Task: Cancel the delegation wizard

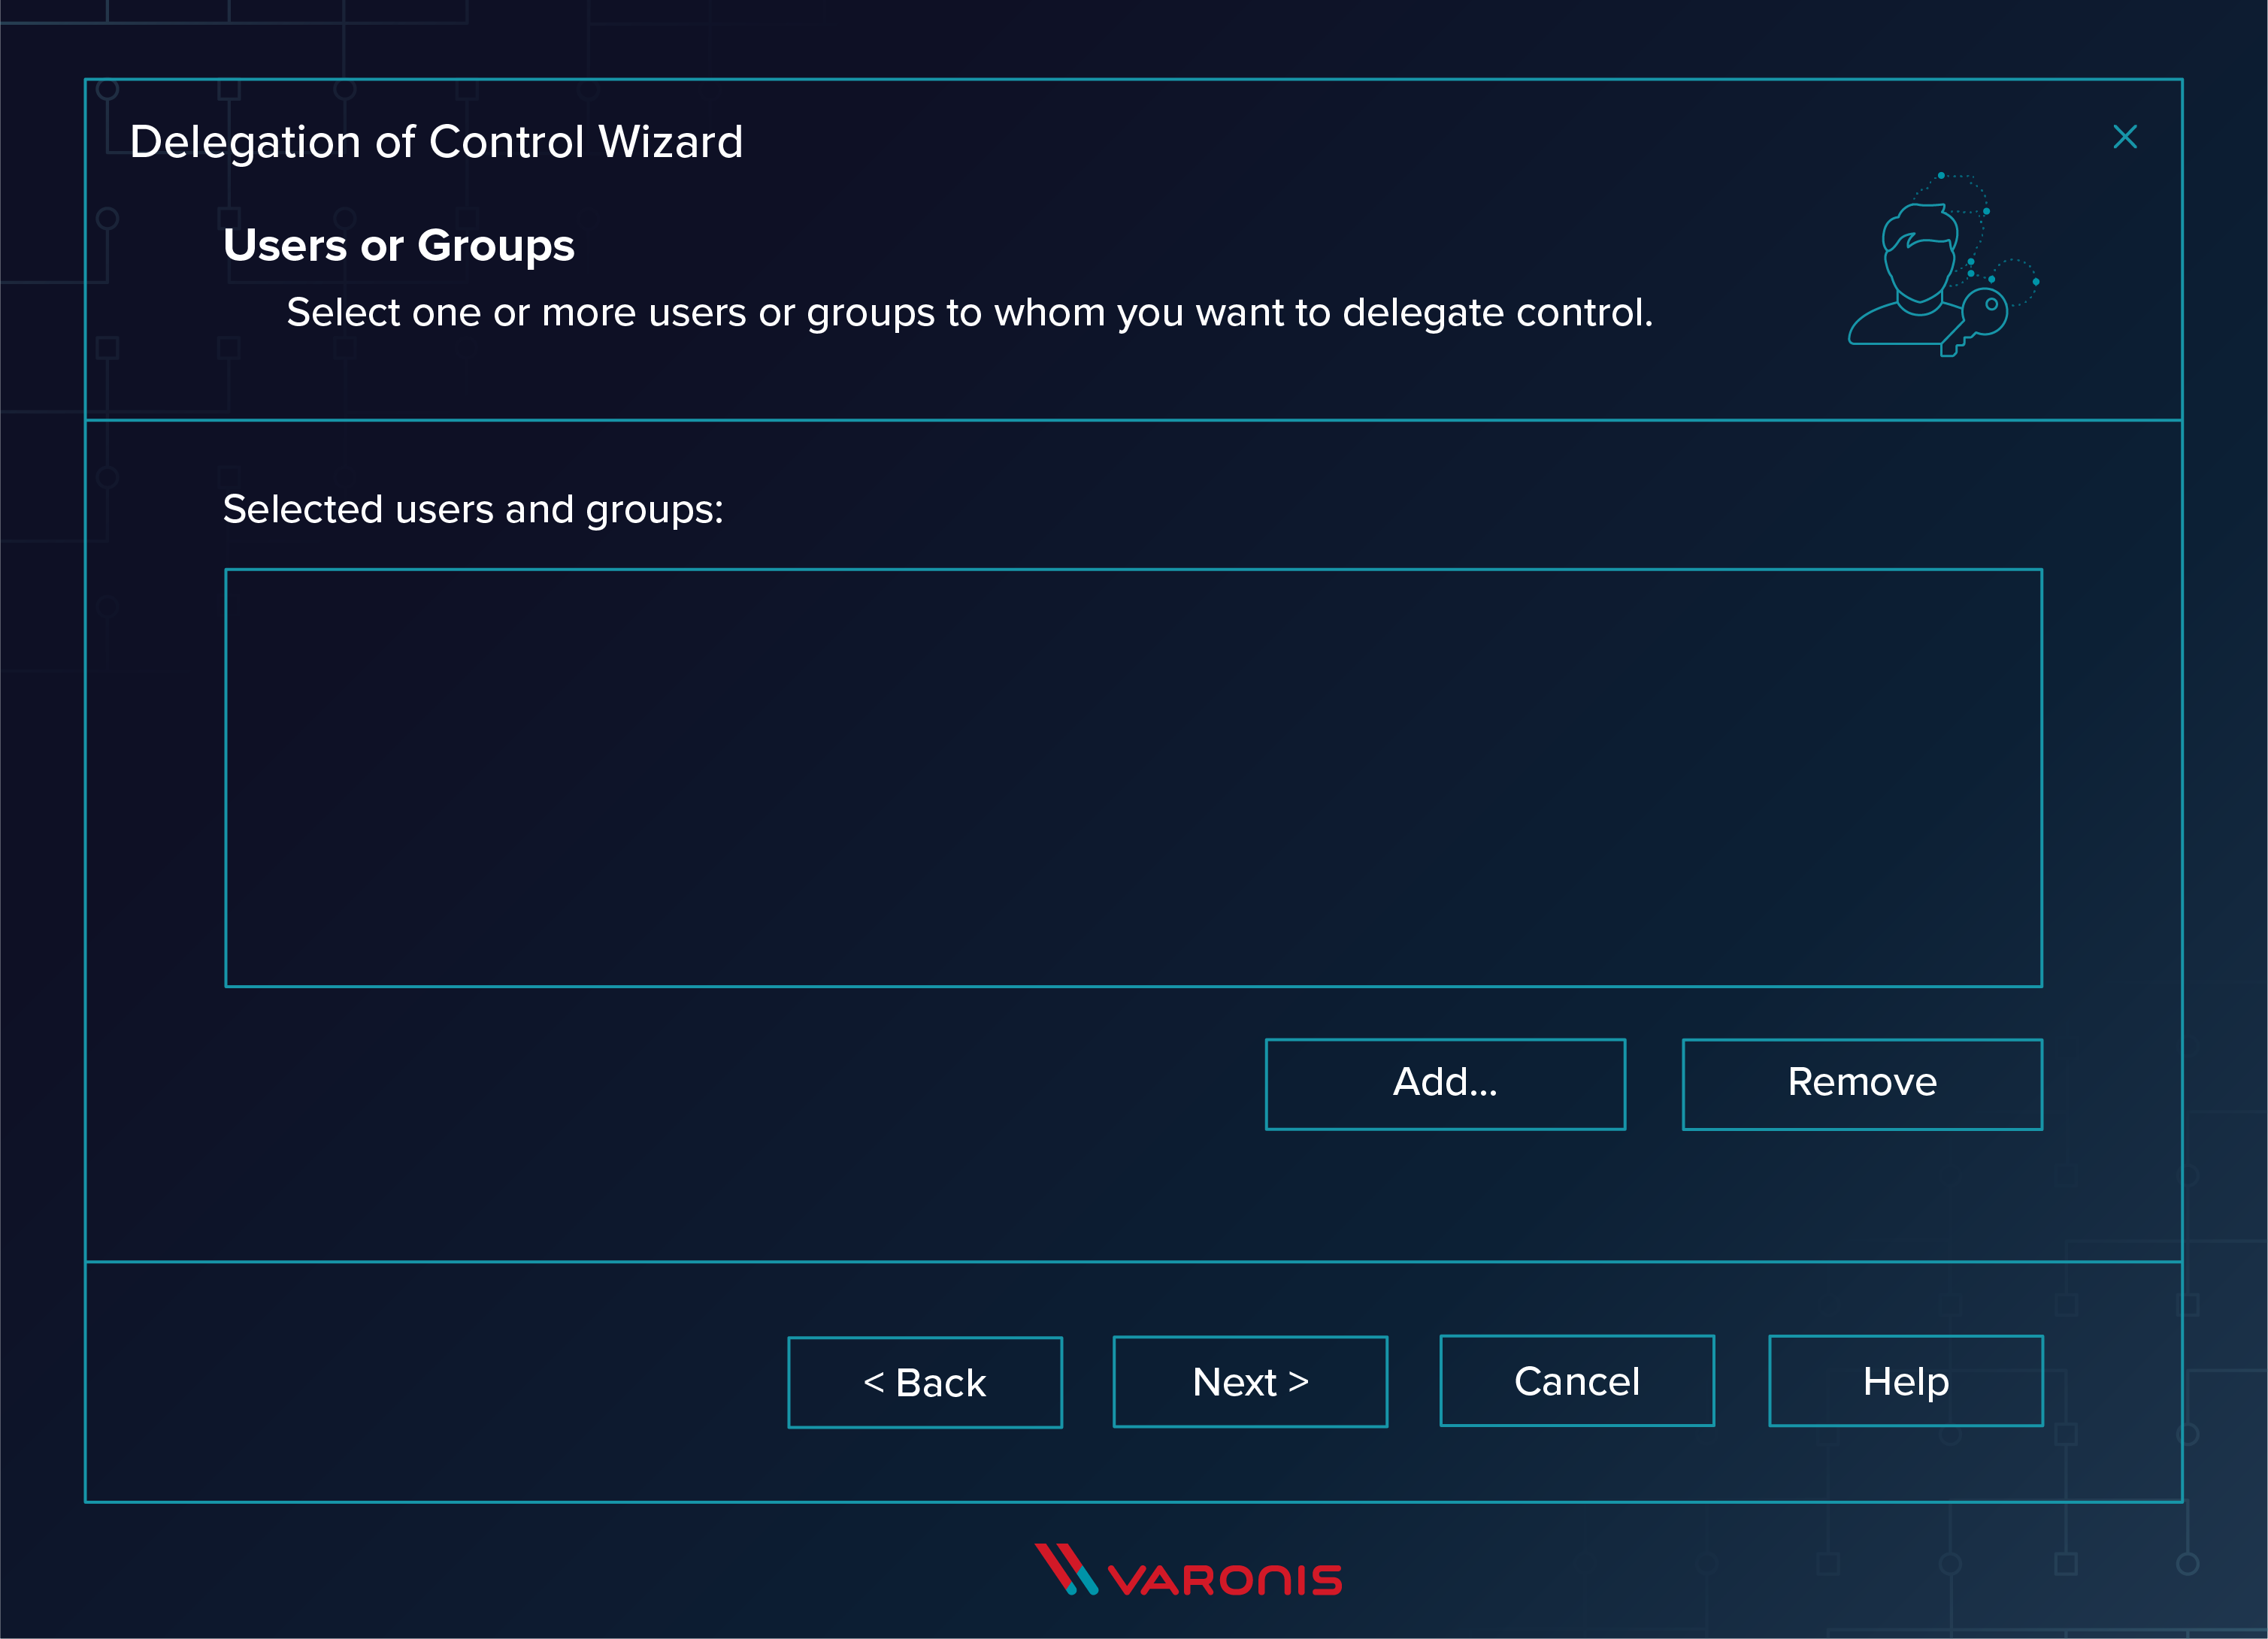Action: (x=1576, y=1380)
